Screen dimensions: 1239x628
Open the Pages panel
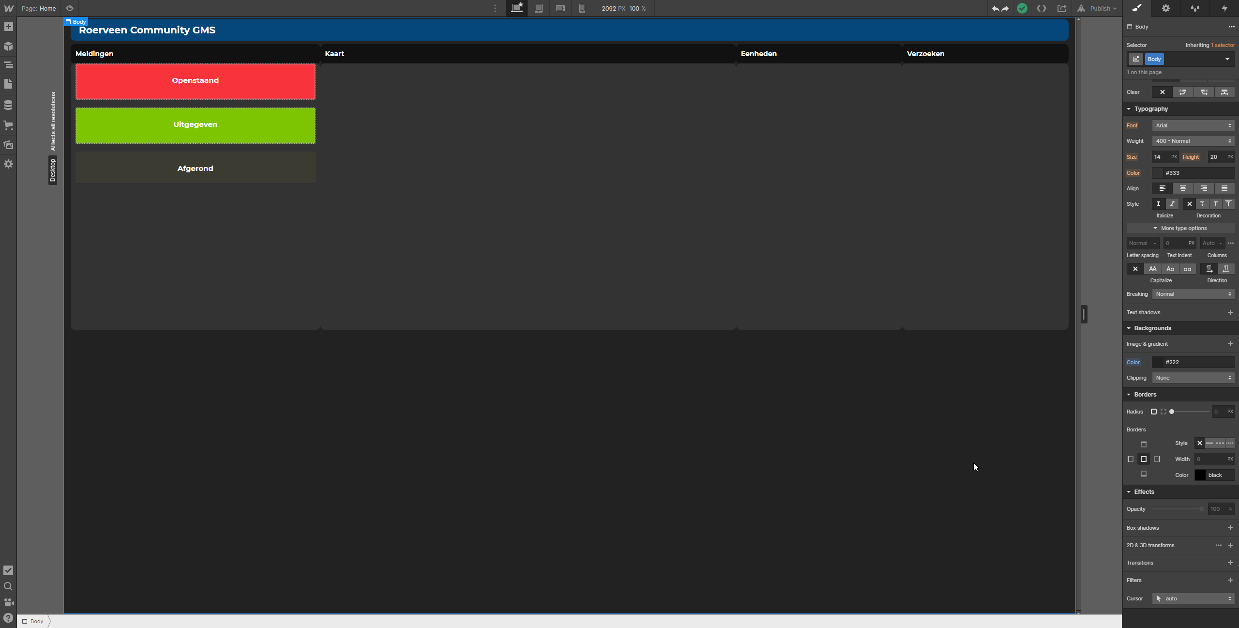coord(8,84)
